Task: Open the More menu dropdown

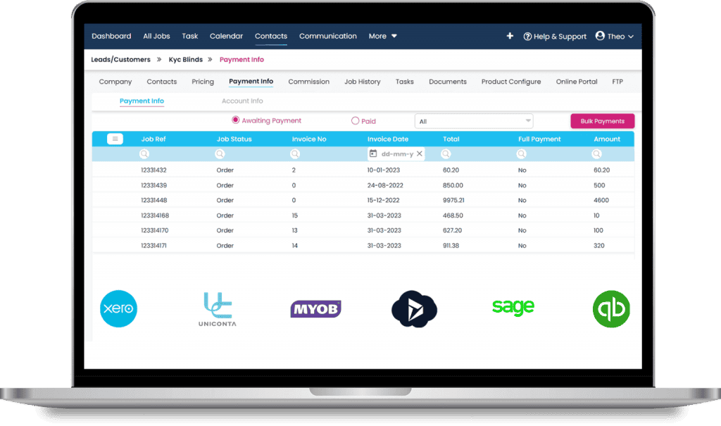Action: pos(383,36)
